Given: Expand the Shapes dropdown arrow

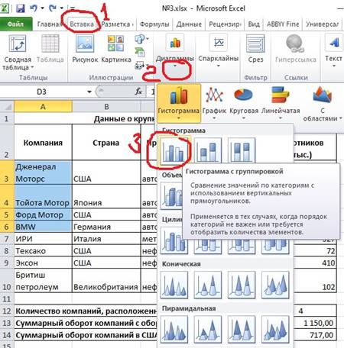Looking at the screenshot, I should pos(148,39).
